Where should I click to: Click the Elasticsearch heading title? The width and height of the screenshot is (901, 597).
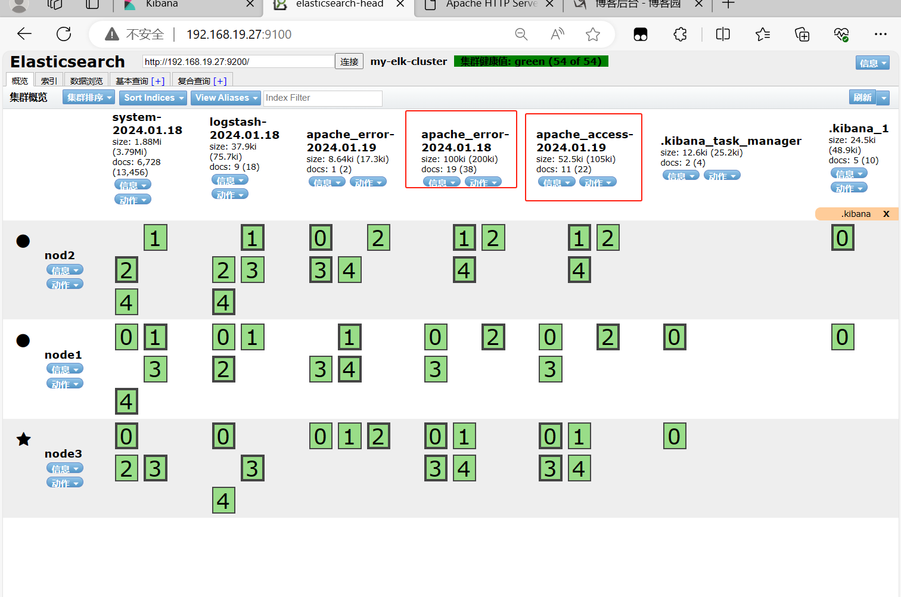click(67, 62)
